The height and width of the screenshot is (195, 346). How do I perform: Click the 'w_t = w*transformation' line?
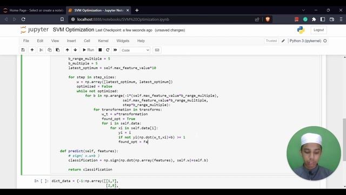point(125,114)
